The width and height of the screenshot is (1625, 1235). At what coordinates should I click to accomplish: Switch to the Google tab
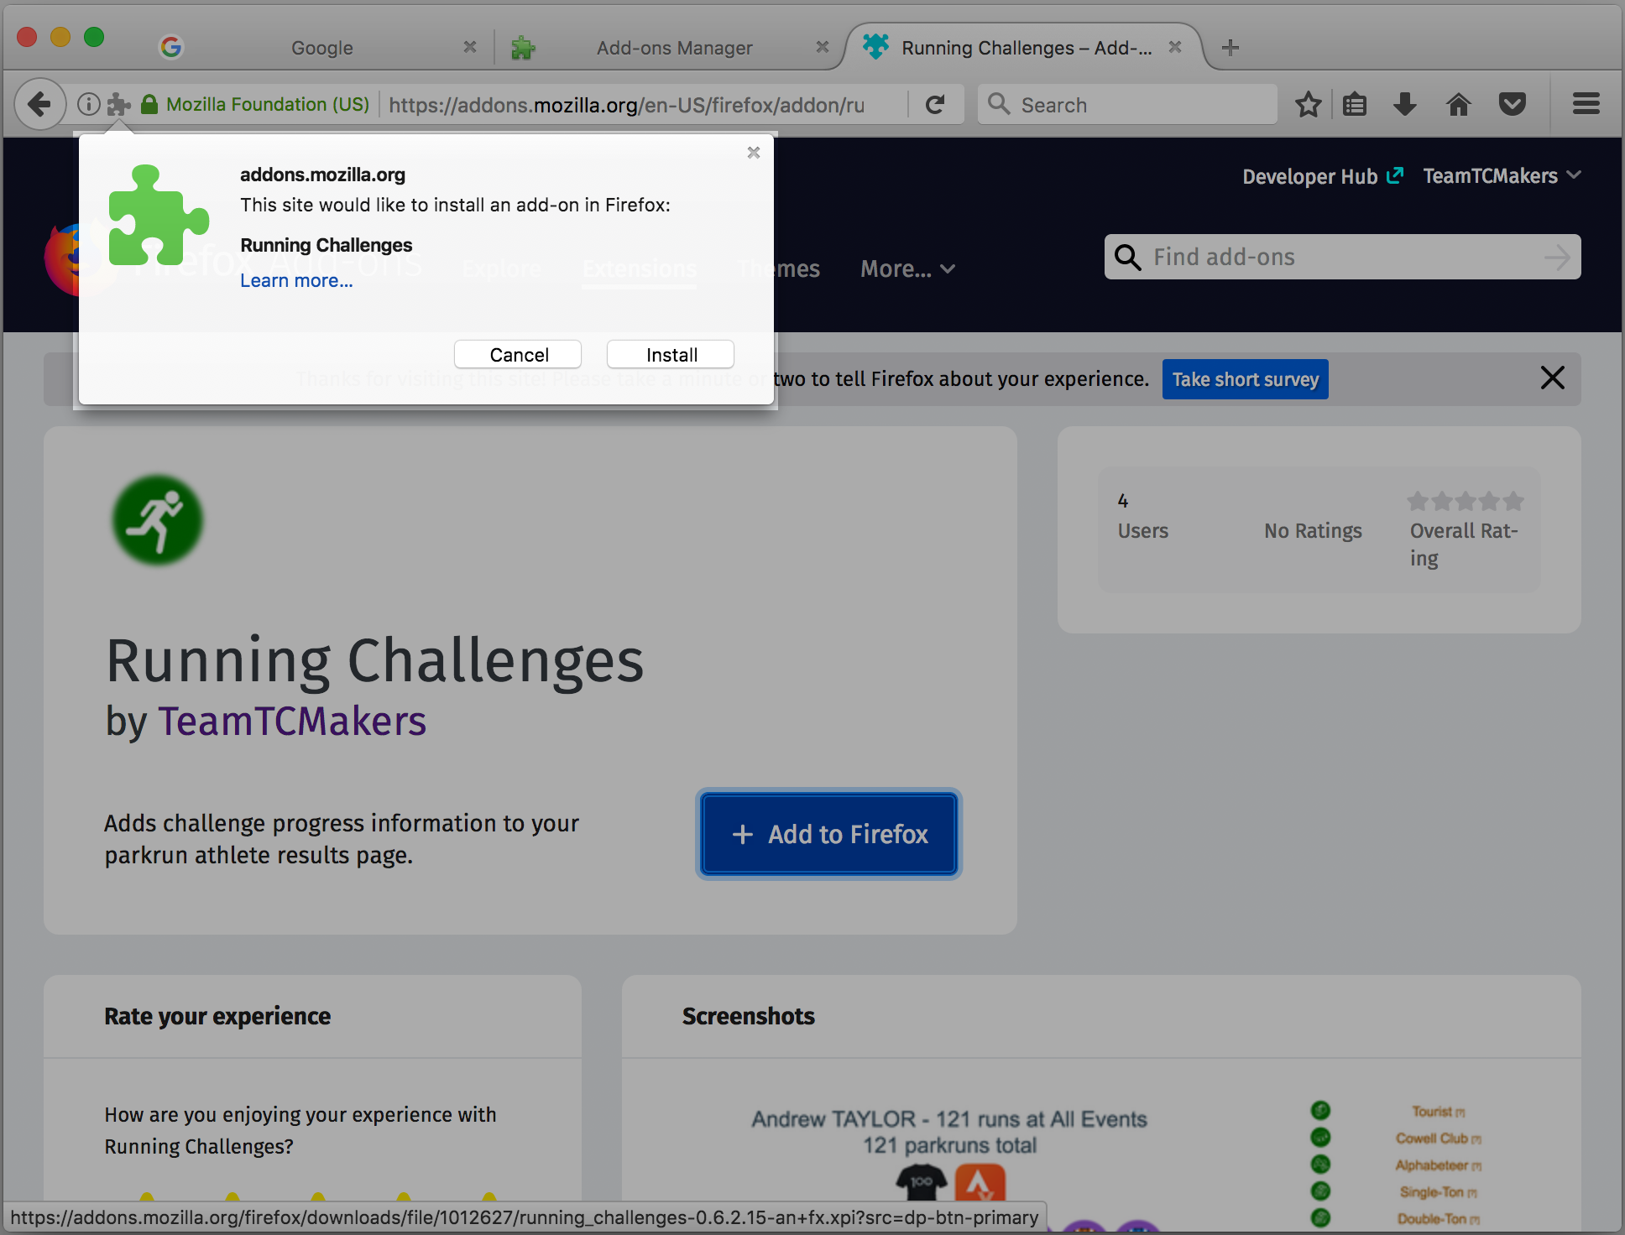pyautogui.click(x=321, y=48)
